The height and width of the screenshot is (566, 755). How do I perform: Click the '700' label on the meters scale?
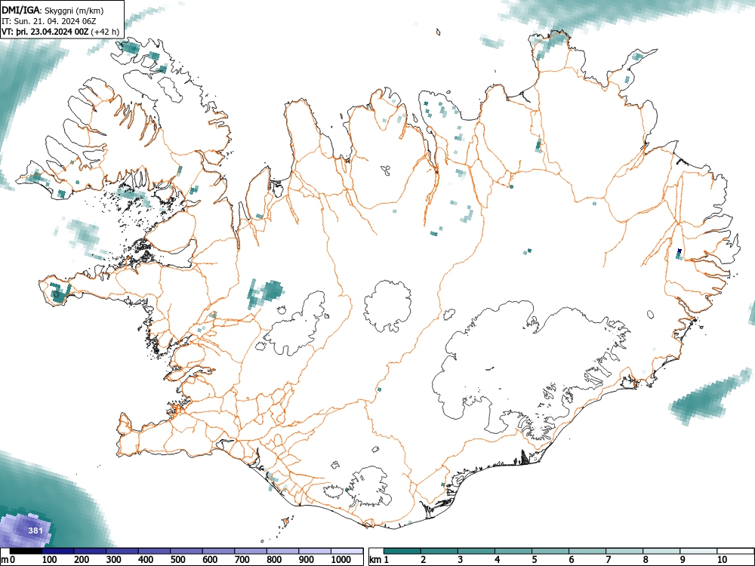coord(242,559)
